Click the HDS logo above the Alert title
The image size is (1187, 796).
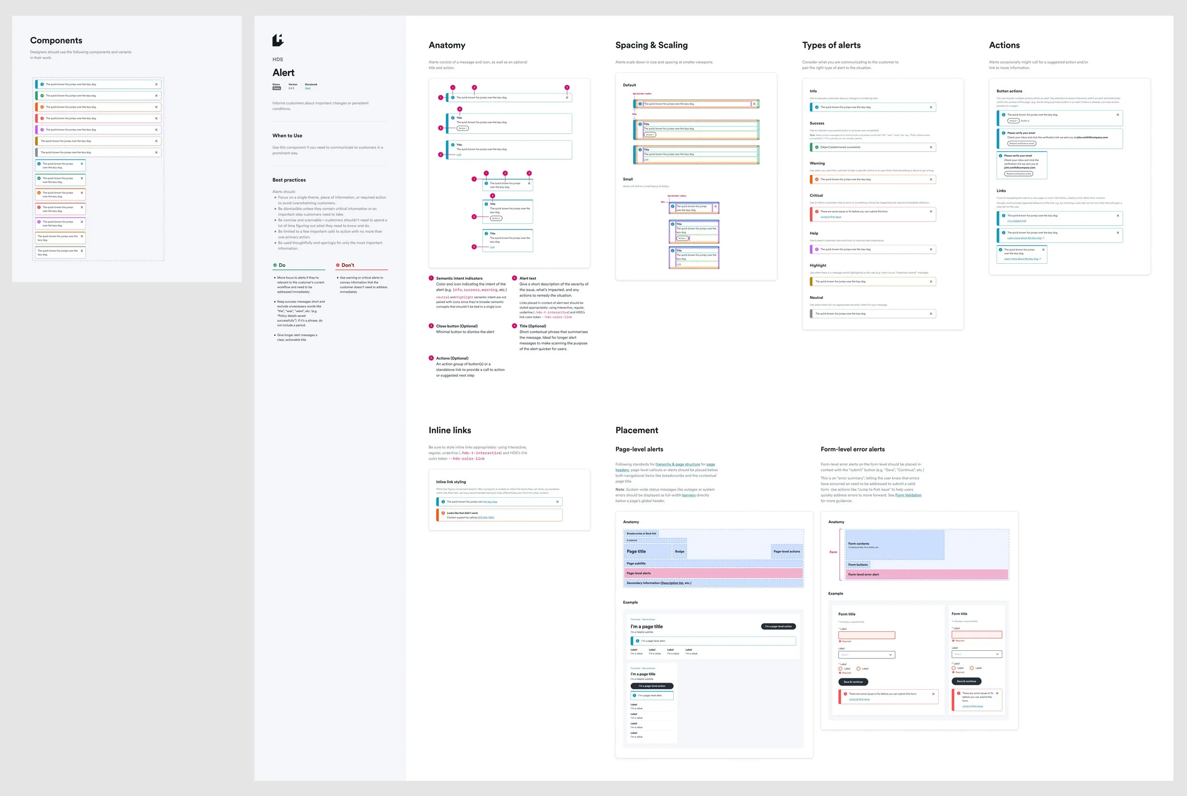277,39
